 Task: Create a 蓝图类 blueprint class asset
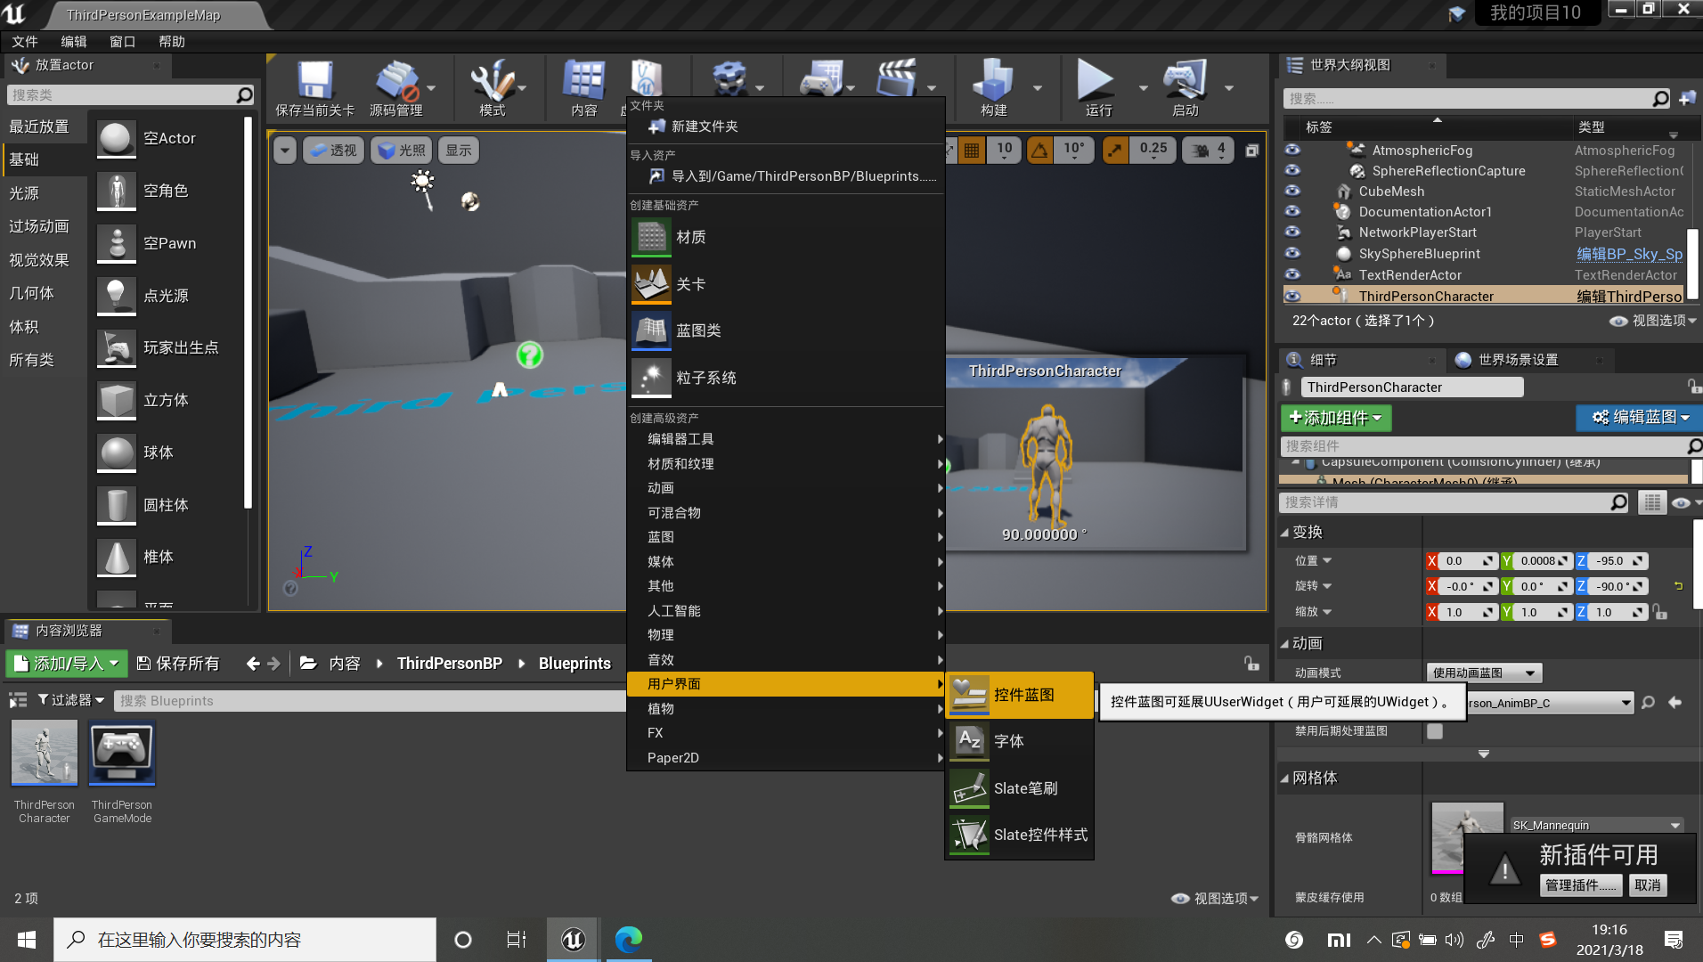click(x=786, y=330)
